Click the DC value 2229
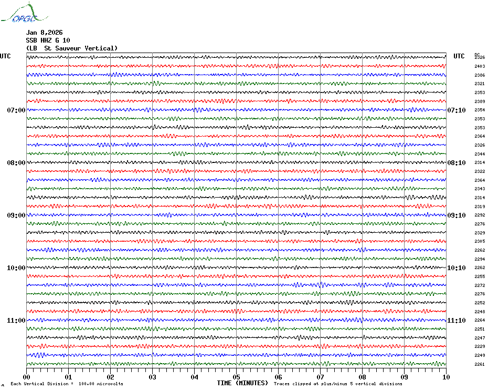Viewport: 488px width, 391px height. coord(480,346)
